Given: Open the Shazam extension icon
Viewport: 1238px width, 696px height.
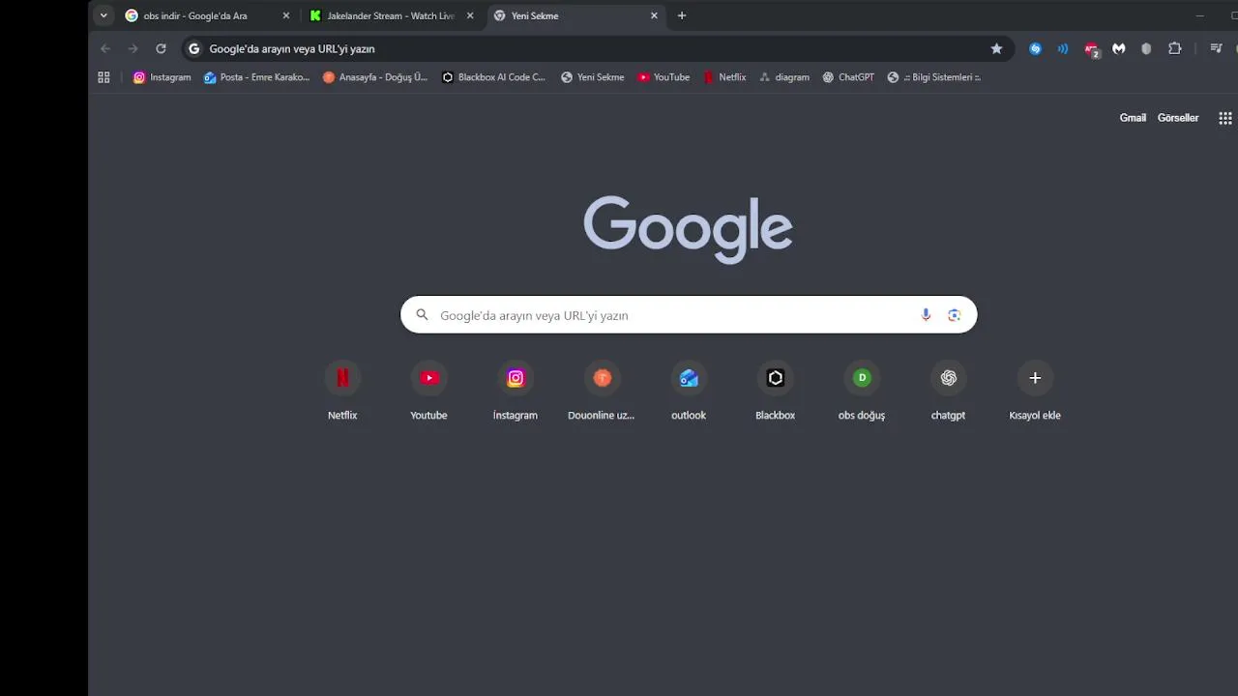Looking at the screenshot, I should [1035, 48].
